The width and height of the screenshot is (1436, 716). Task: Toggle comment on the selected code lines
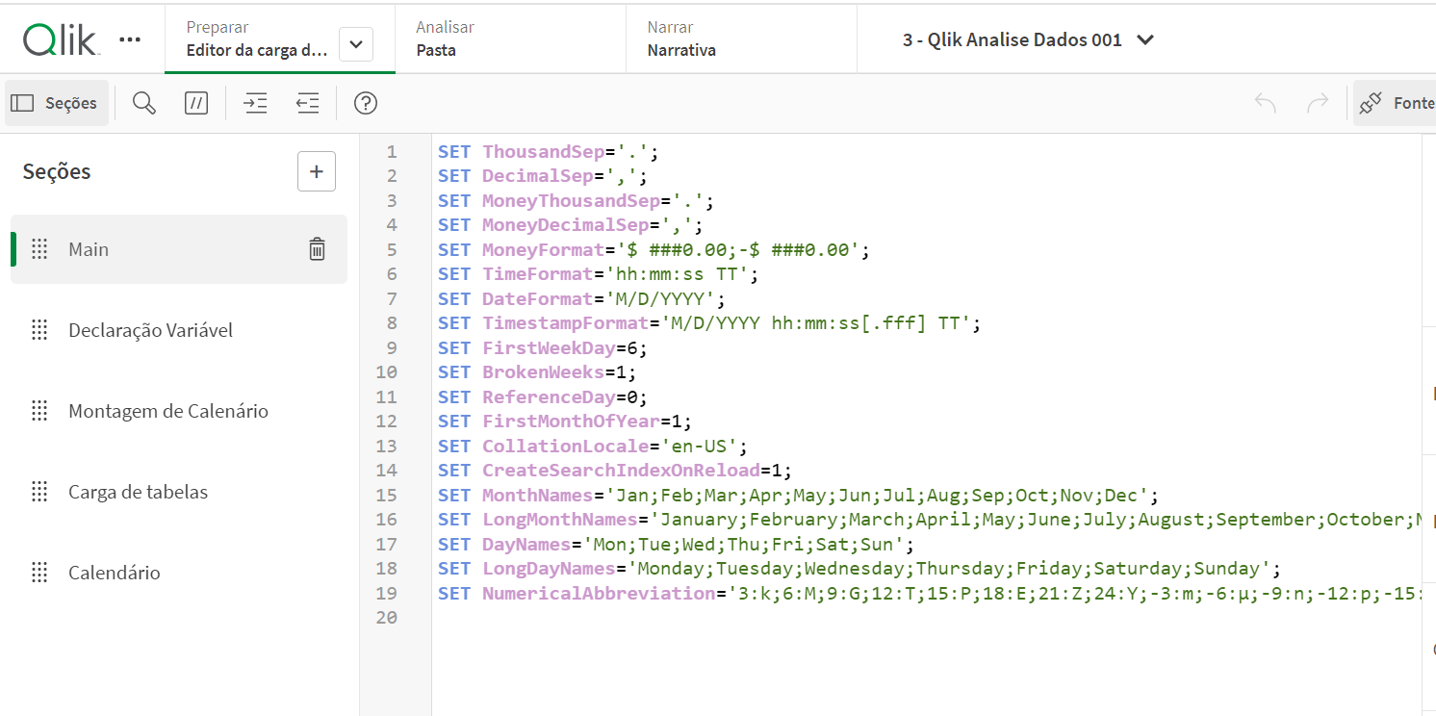click(196, 104)
